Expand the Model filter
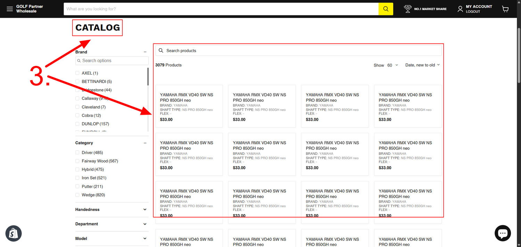This screenshot has width=521, height=247. [x=112, y=239]
